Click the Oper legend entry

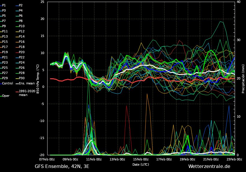coord(5,96)
